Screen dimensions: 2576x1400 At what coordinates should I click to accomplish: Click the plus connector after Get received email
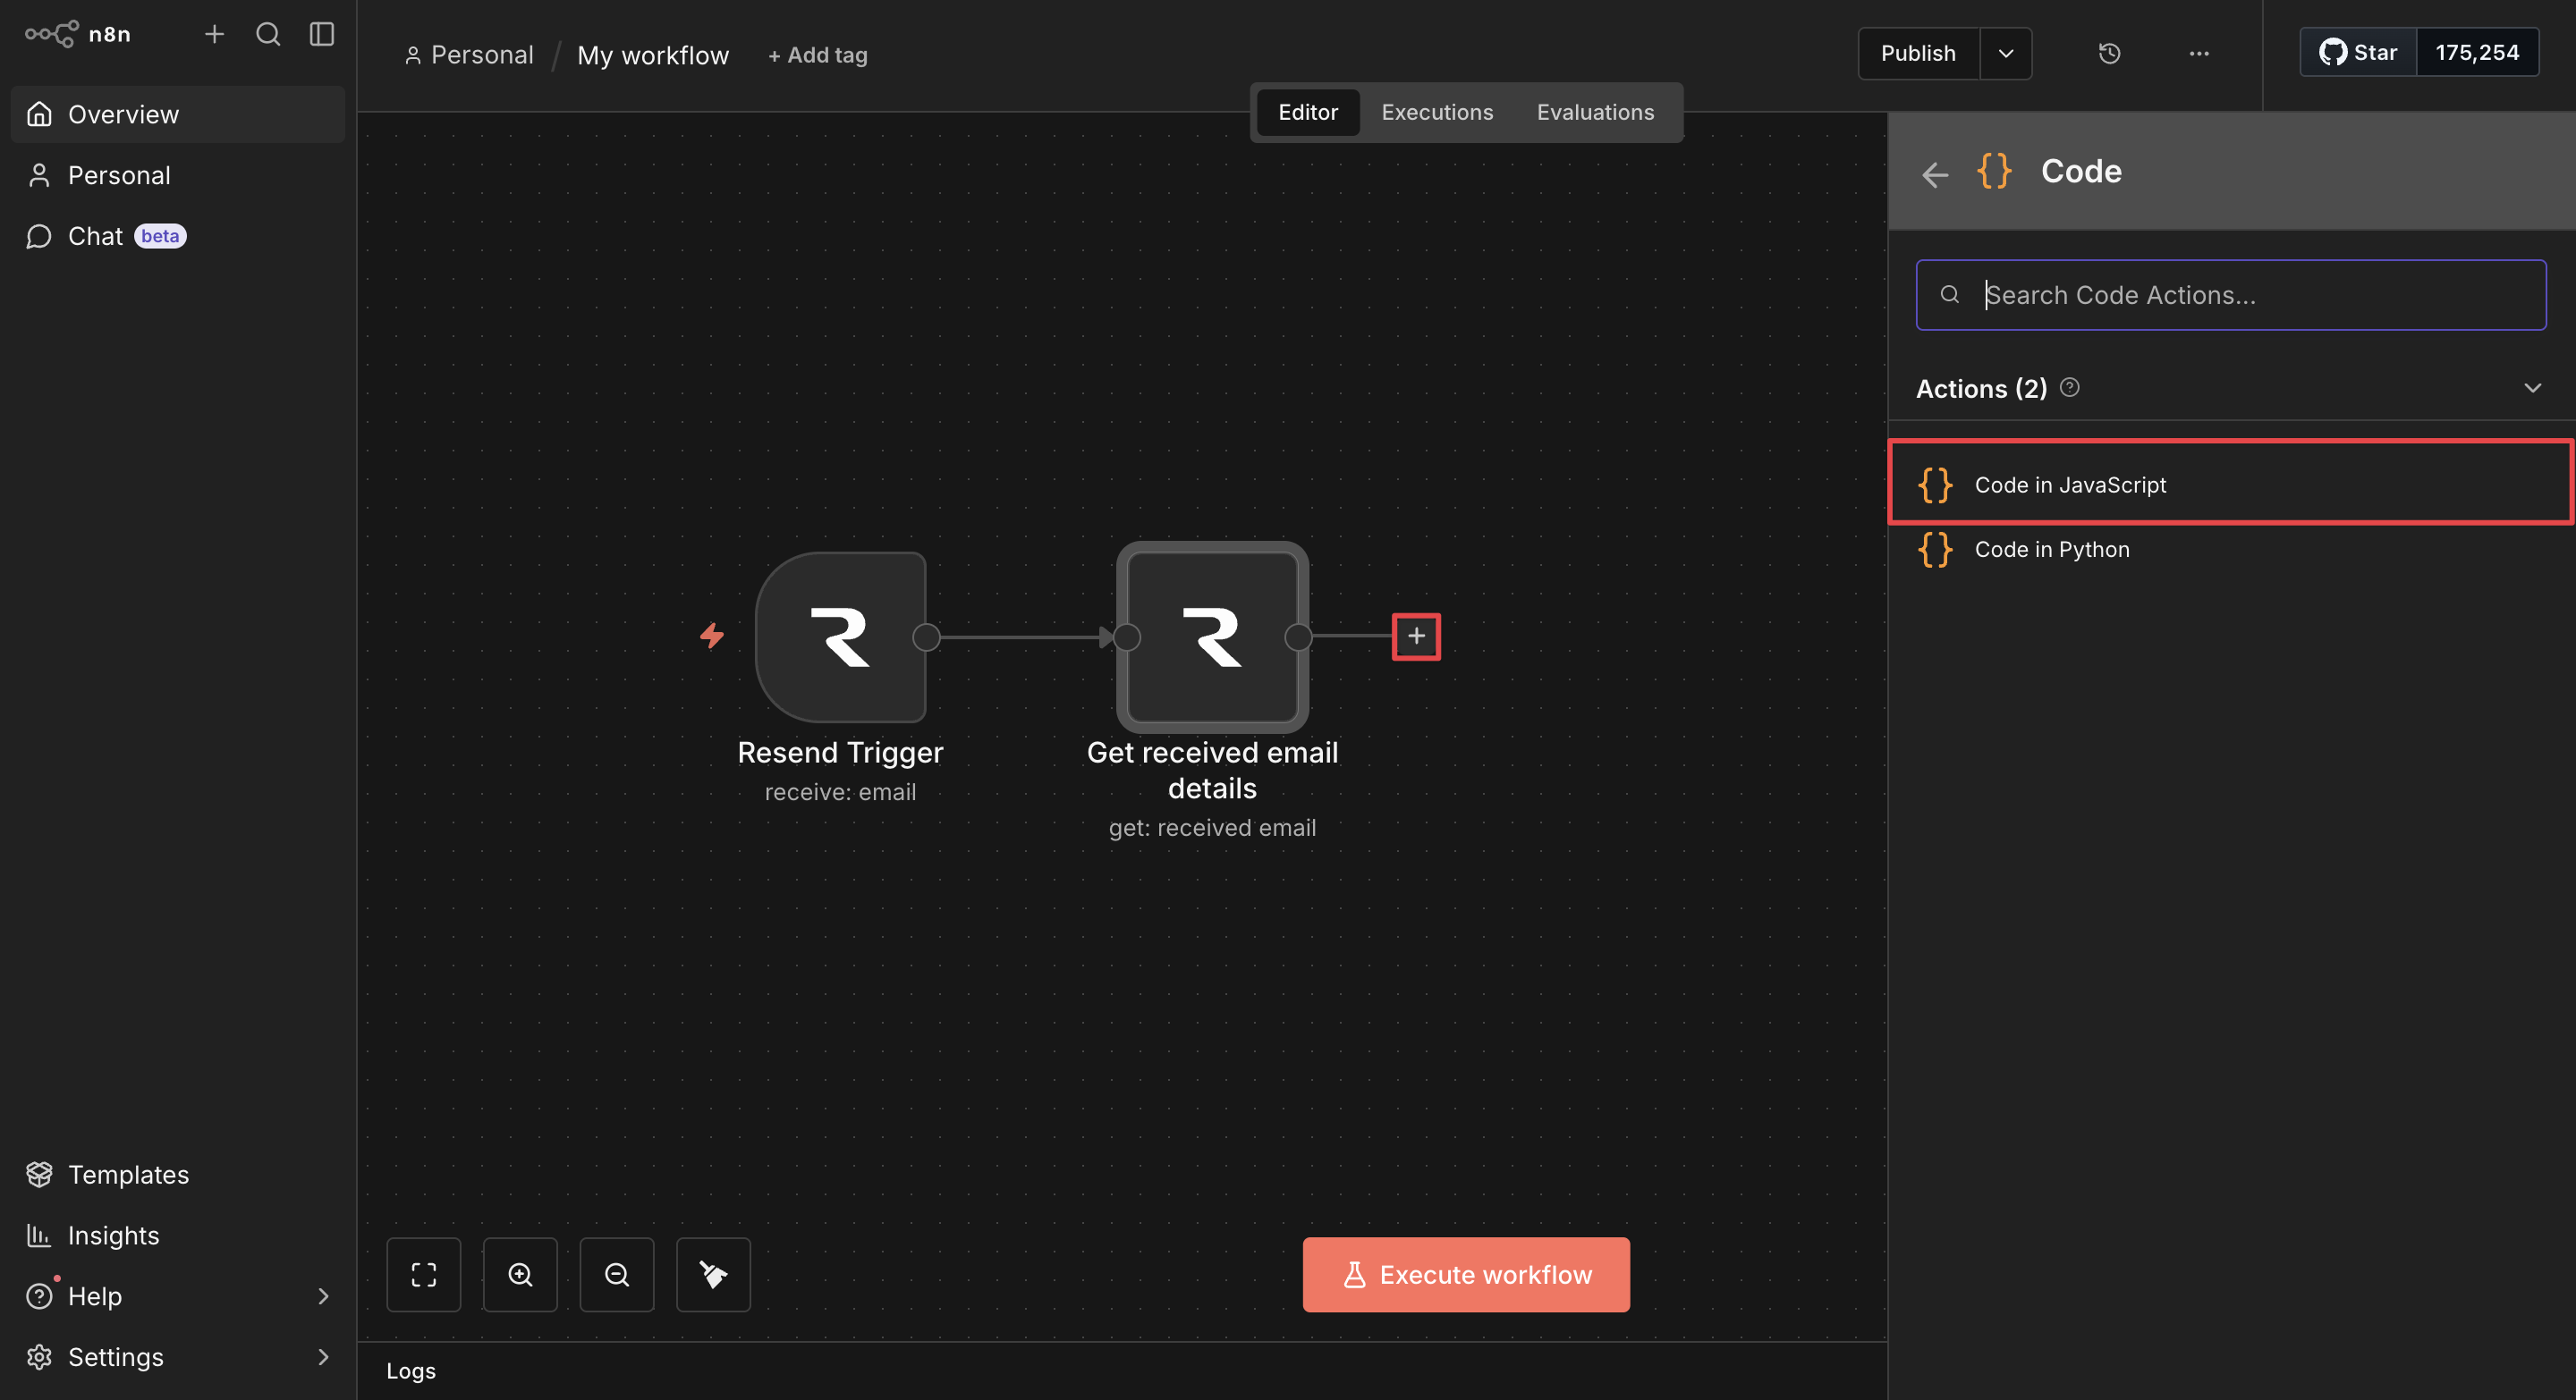point(1416,637)
